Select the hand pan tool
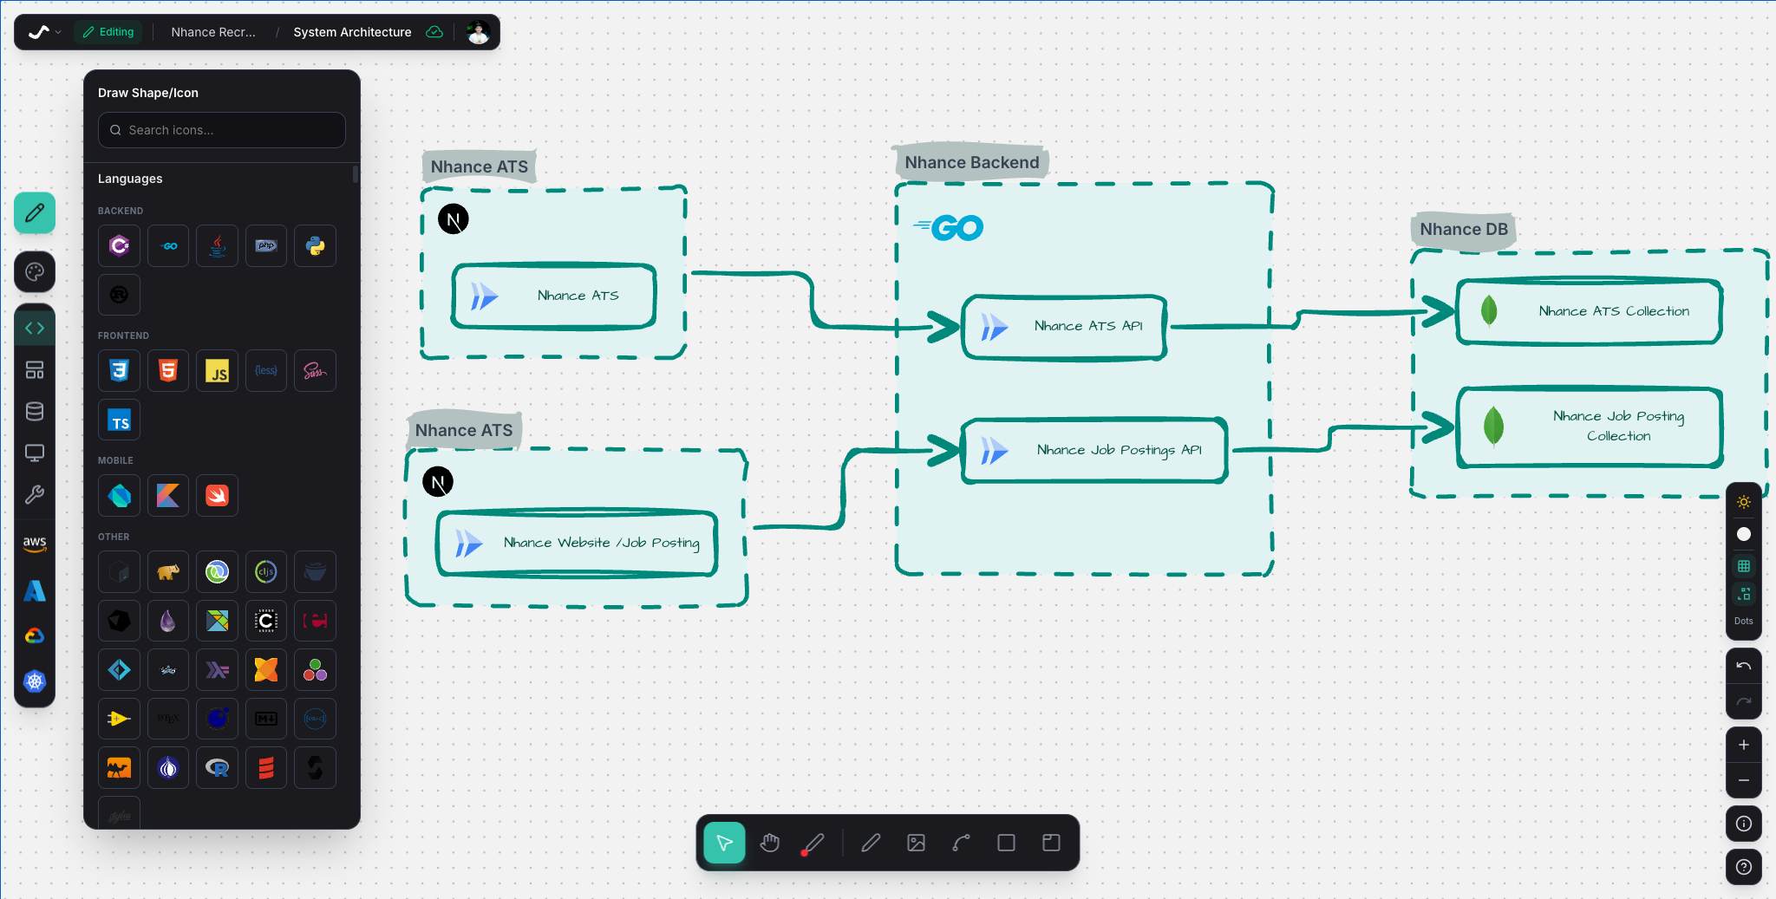The height and width of the screenshot is (899, 1776). click(x=769, y=843)
